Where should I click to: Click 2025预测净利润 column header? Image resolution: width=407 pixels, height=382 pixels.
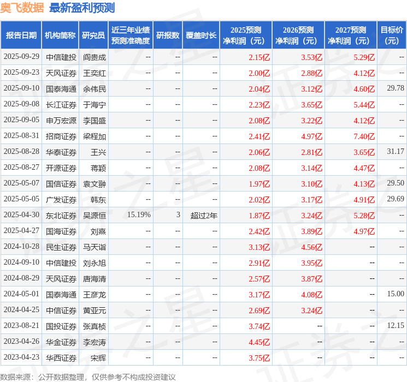point(246,35)
